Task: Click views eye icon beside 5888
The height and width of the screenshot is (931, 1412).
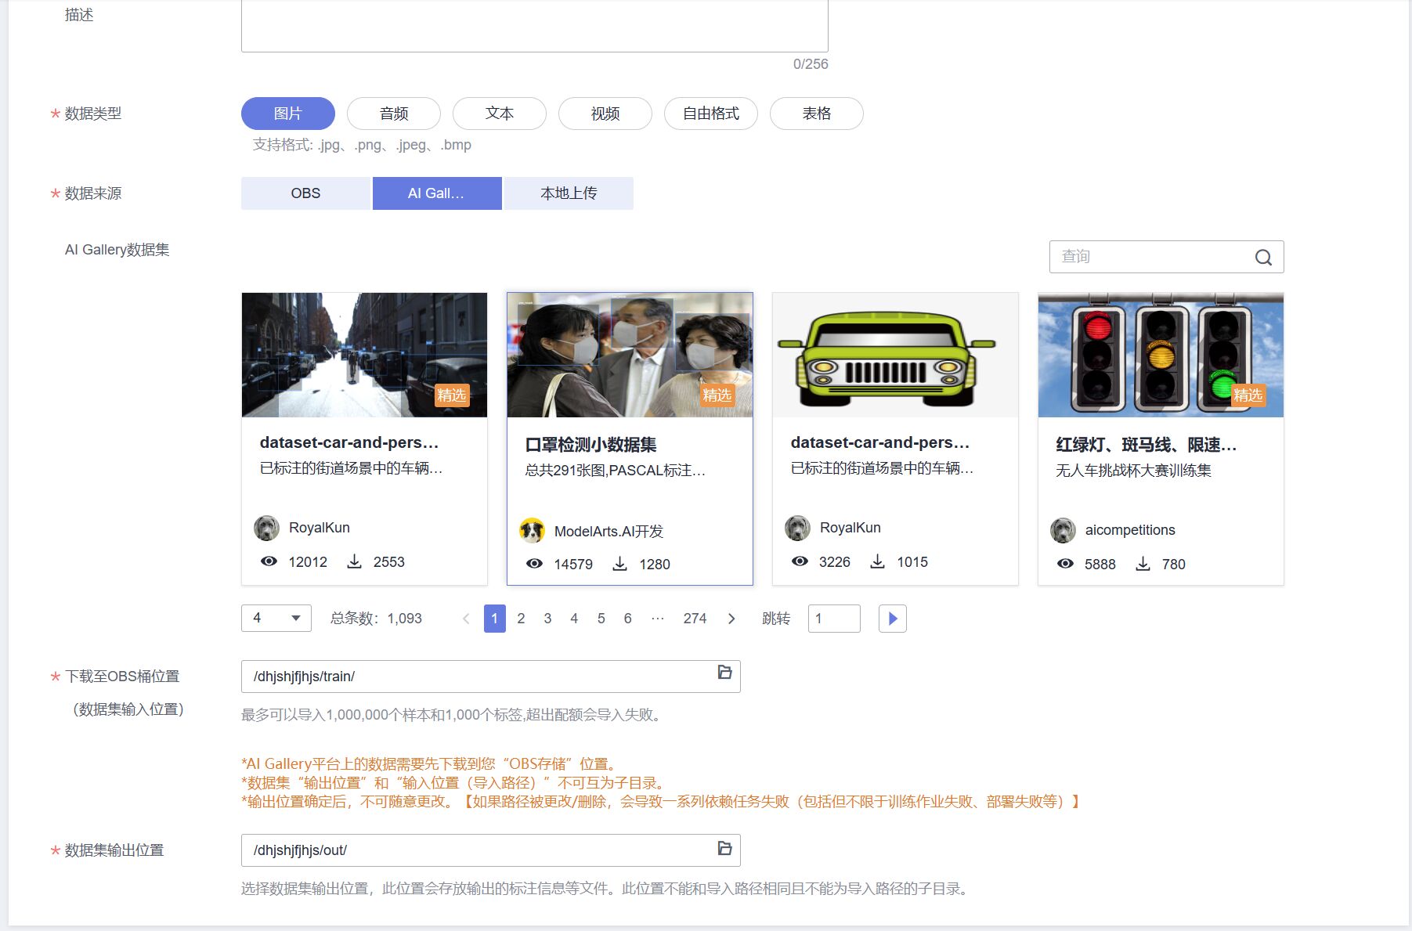Action: pyautogui.click(x=1065, y=564)
